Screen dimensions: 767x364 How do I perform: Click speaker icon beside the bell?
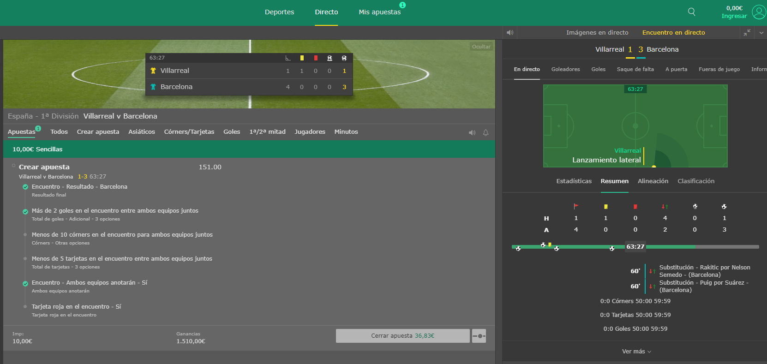(472, 132)
